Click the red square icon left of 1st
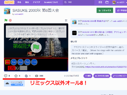 [x=7, y=62]
